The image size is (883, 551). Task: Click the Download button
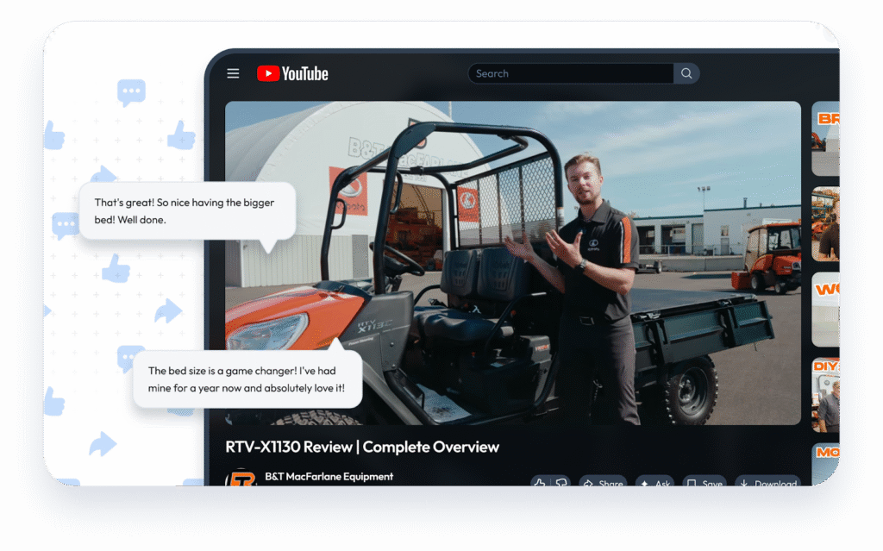coord(768,482)
